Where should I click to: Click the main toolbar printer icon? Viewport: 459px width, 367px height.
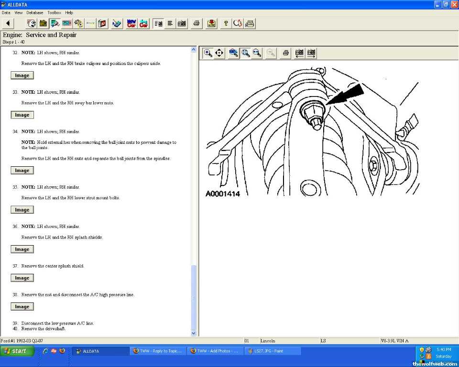pos(197,23)
